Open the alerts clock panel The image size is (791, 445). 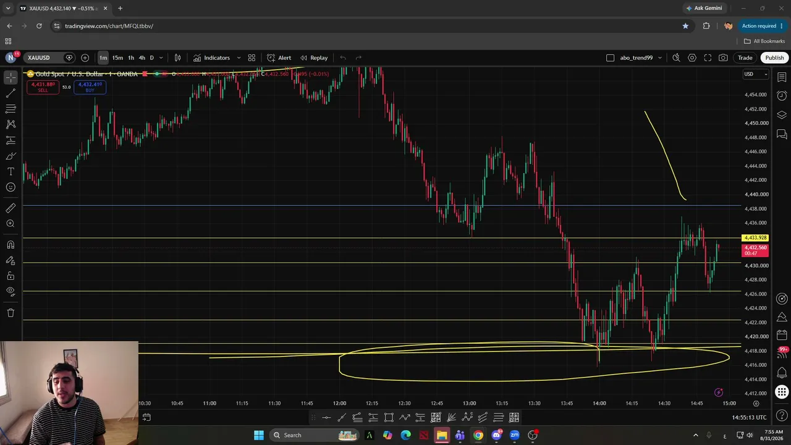click(x=782, y=96)
